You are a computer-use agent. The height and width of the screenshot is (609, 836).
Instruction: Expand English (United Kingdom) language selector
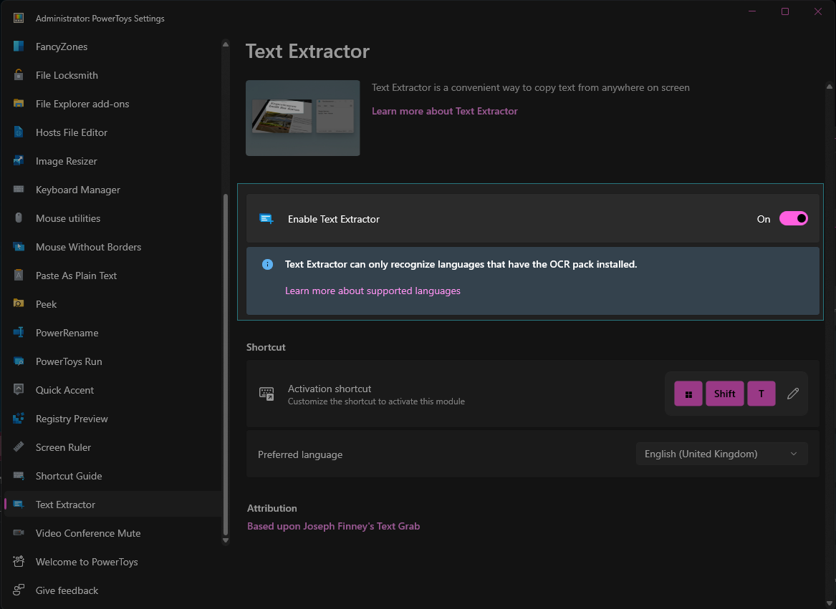tap(721, 454)
